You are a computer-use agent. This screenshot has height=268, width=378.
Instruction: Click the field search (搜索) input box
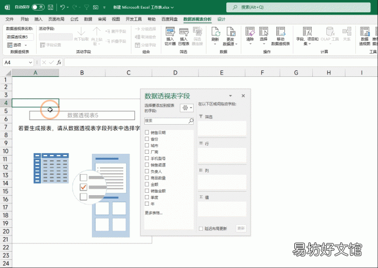point(169,121)
